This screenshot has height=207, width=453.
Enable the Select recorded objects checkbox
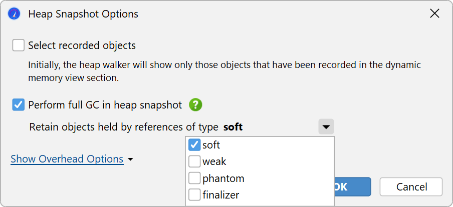click(18, 45)
